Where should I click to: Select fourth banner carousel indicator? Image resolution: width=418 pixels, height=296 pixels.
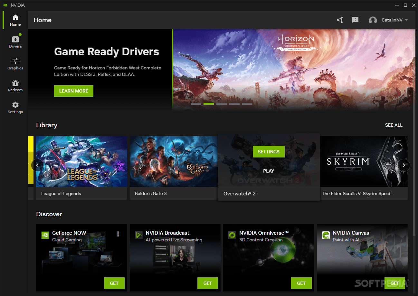(x=234, y=104)
